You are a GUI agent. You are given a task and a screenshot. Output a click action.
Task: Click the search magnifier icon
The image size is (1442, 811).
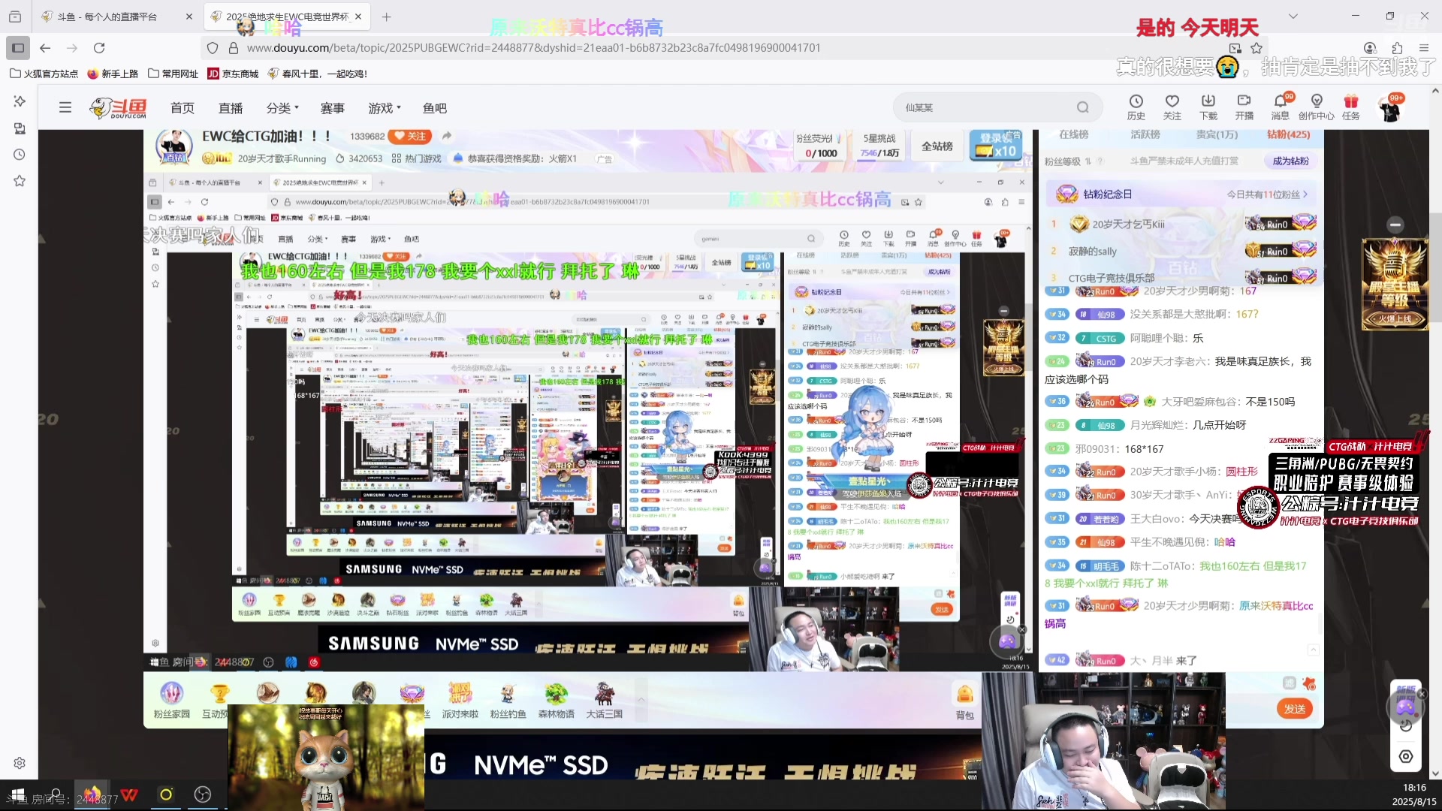coord(1082,107)
